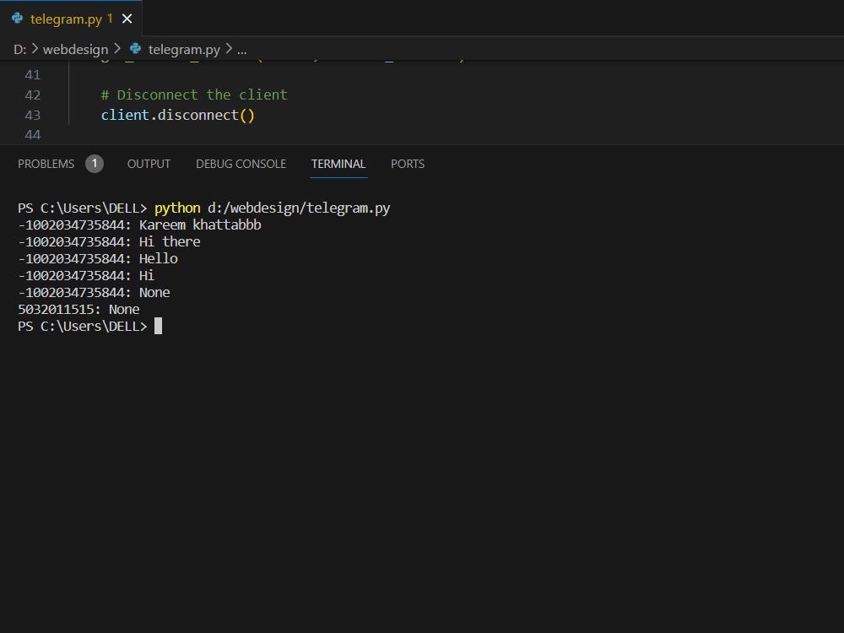The width and height of the screenshot is (844, 633).
Task: Switch to the OUTPUT panel
Action: [x=149, y=164]
